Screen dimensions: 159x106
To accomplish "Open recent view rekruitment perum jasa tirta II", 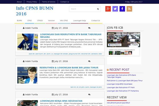I will (x=118, y=103).
